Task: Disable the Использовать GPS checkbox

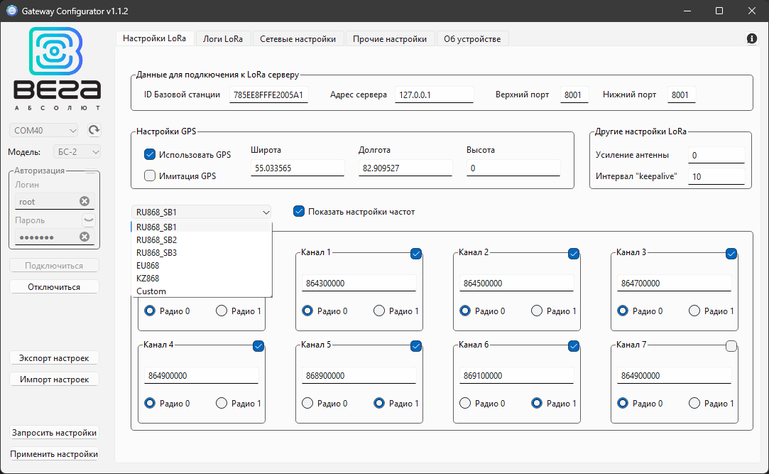Action: coord(149,153)
